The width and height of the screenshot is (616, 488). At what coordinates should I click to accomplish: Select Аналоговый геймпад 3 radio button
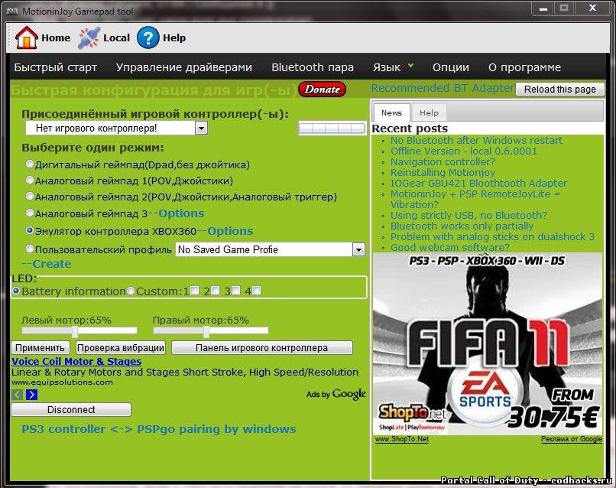[x=30, y=213]
